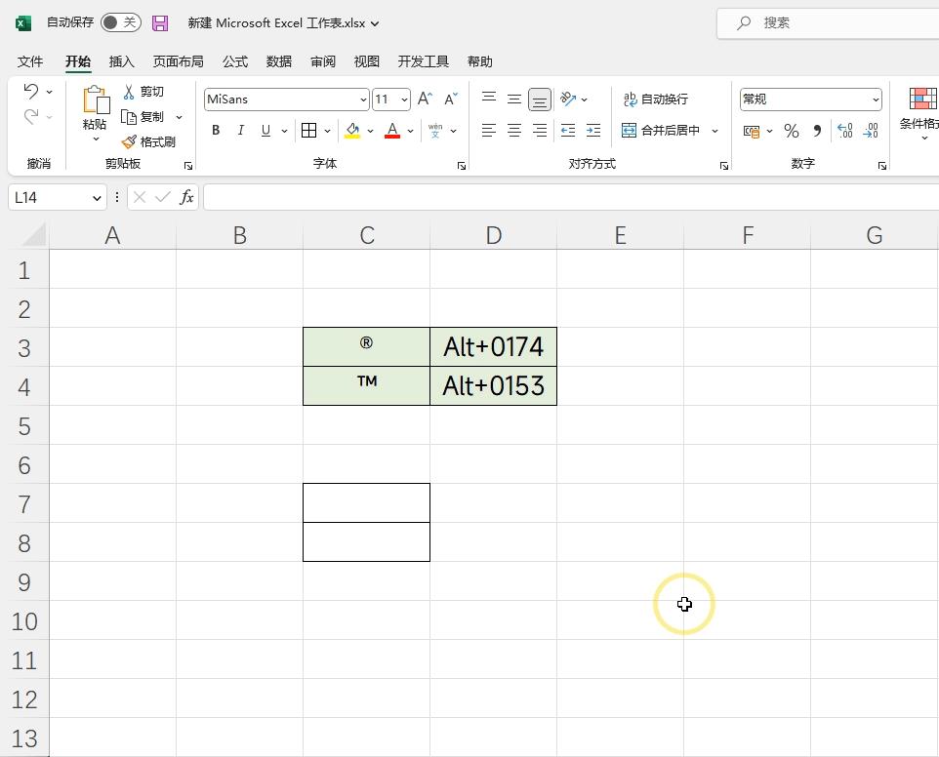Switch to the 页面布局 tab
The image size is (939, 757).
(178, 61)
